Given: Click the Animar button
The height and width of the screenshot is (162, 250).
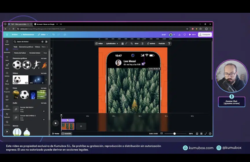Looking at the screenshot, I should click(x=151, y=43).
